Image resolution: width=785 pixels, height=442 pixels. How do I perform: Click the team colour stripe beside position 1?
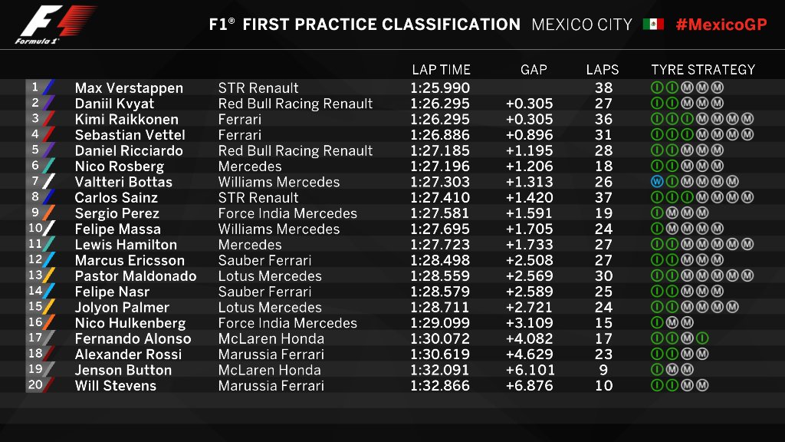tap(49, 87)
